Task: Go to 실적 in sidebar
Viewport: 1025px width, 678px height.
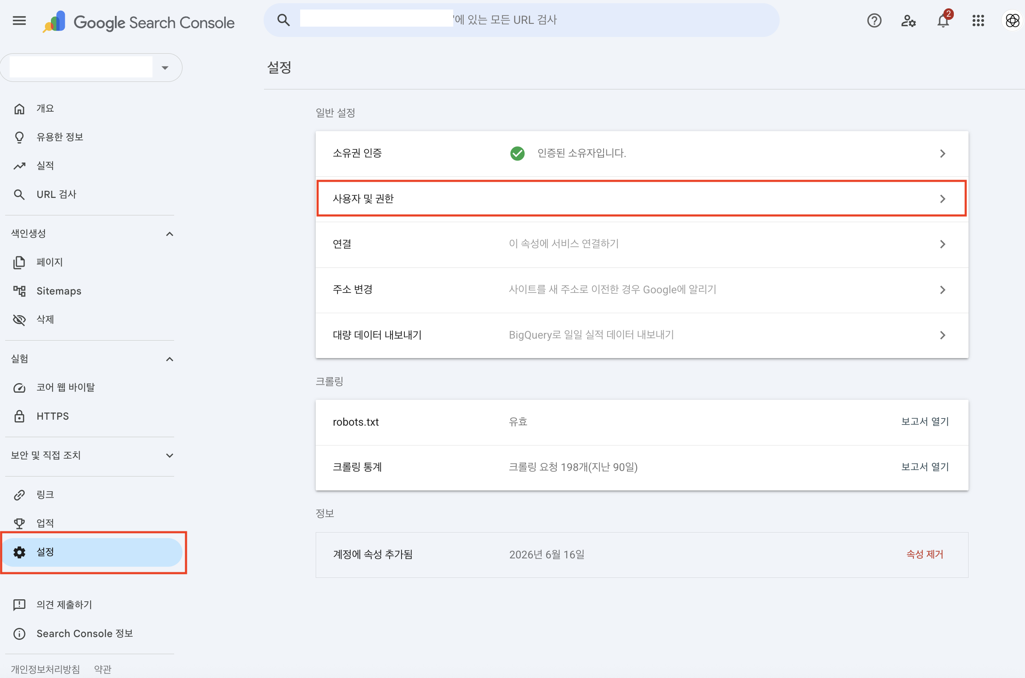Action: [45, 166]
